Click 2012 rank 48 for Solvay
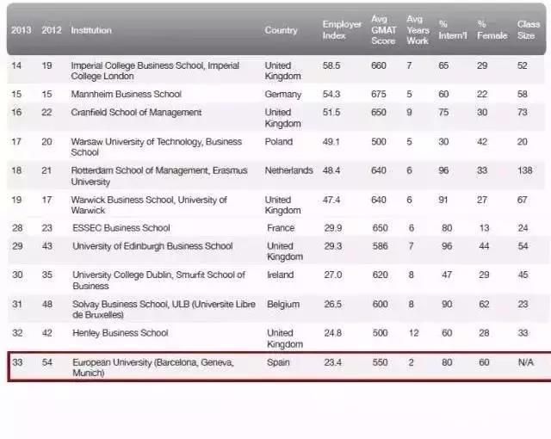The image size is (551, 439). click(47, 304)
